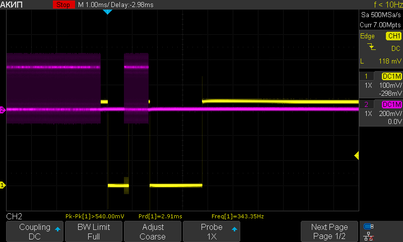The height and width of the screenshot is (242, 403).
Task: Click channel 1 scale 100mV/ value
Action: tap(390, 85)
